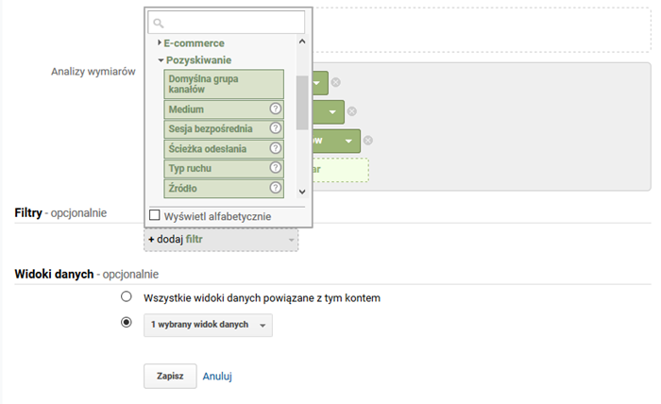This screenshot has width=661, height=404.
Task: Remove the second dimension using its X icon
Action: coord(352,111)
